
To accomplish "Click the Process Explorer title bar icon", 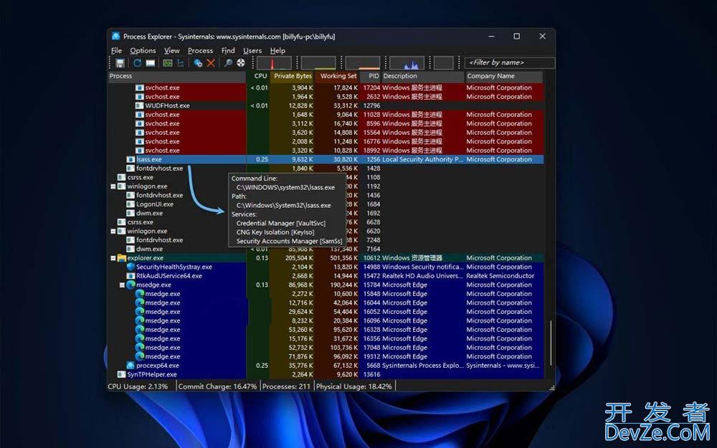I will click(x=115, y=37).
